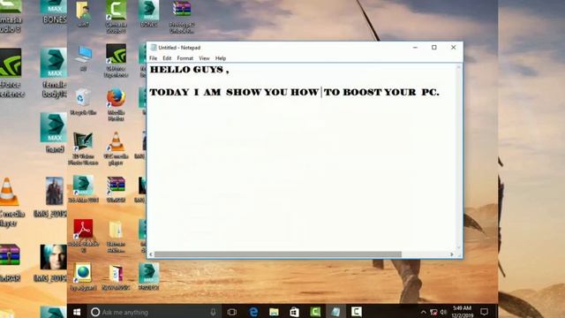Open the Windows Start menu
The height and width of the screenshot is (318, 565).
77,312
